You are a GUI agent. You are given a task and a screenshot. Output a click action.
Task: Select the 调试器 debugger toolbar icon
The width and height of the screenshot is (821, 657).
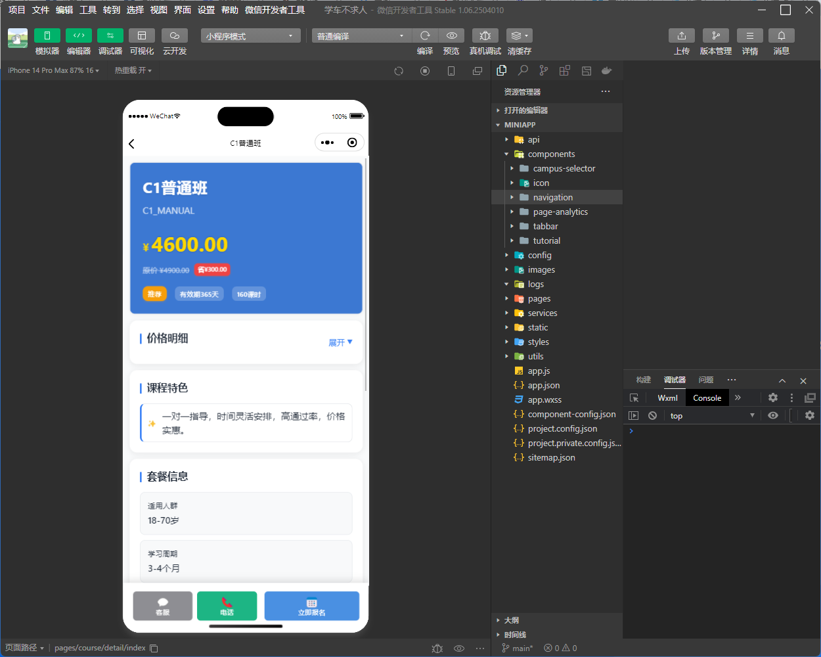click(x=110, y=35)
